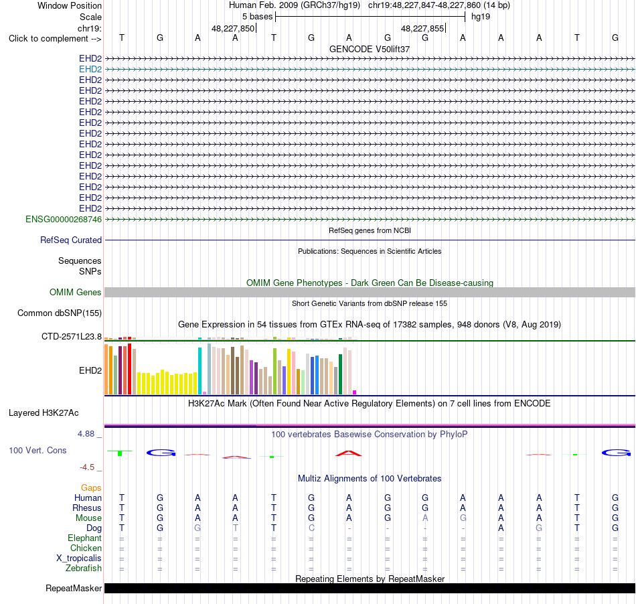Select the Rhesus species row label

pos(87,508)
